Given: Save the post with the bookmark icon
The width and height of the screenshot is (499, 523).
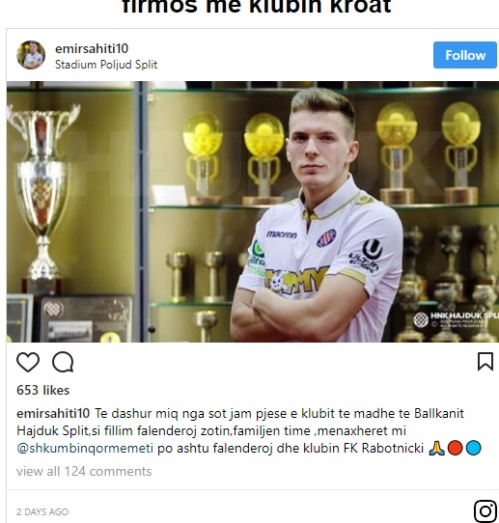Looking at the screenshot, I should point(485,362).
